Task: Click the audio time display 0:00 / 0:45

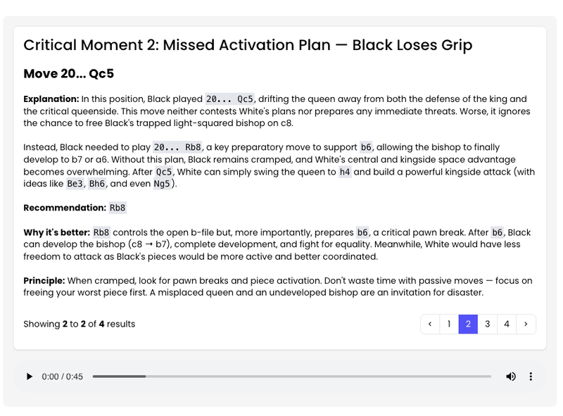Action: pos(63,377)
